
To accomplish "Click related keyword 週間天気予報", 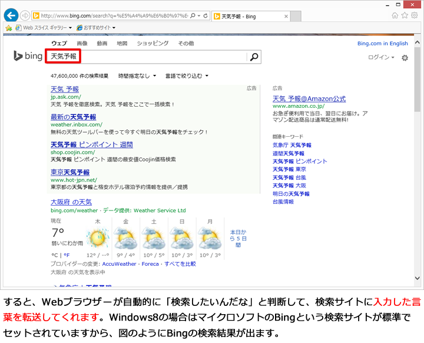I will tap(288, 153).
